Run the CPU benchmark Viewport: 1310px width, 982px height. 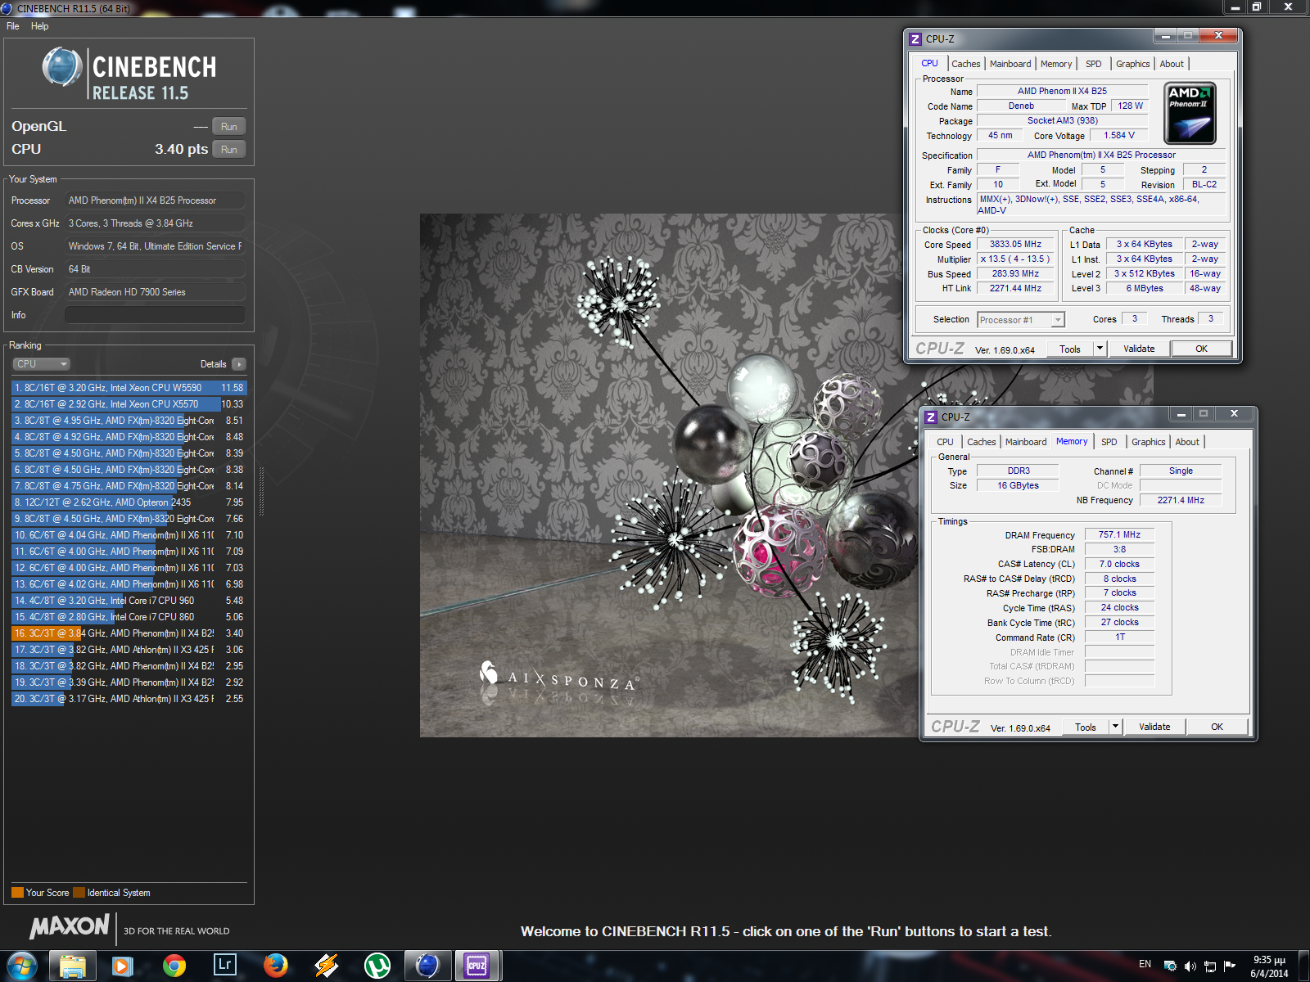coord(229,150)
